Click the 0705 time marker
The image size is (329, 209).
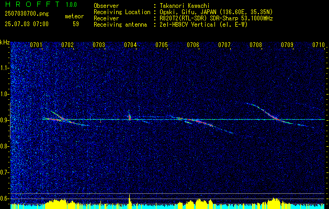pos(162,44)
